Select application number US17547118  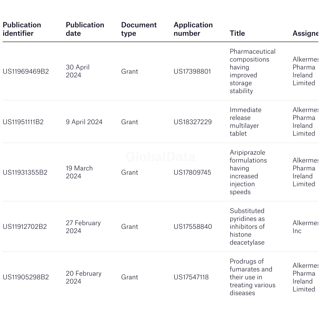pos(191,277)
